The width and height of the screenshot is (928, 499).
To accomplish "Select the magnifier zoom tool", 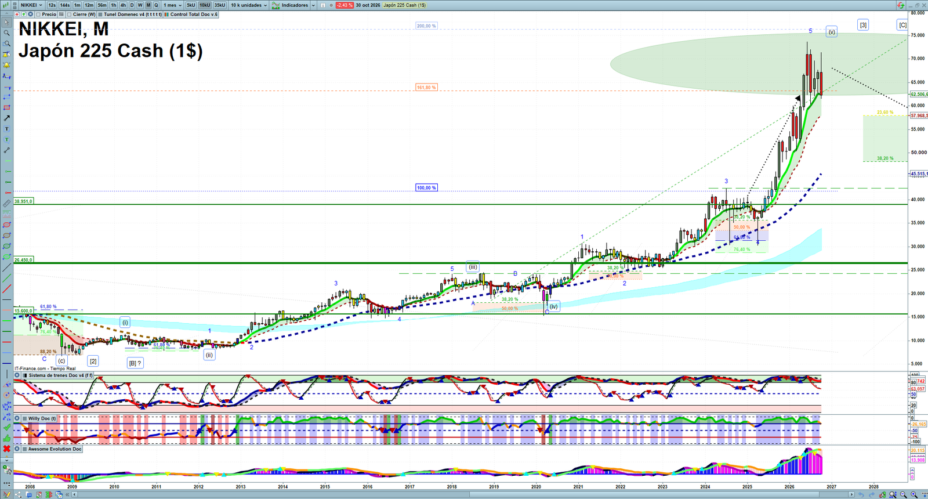I will point(7,33).
